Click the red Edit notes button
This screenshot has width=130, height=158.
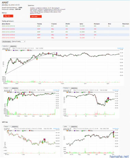tap(36, 16)
